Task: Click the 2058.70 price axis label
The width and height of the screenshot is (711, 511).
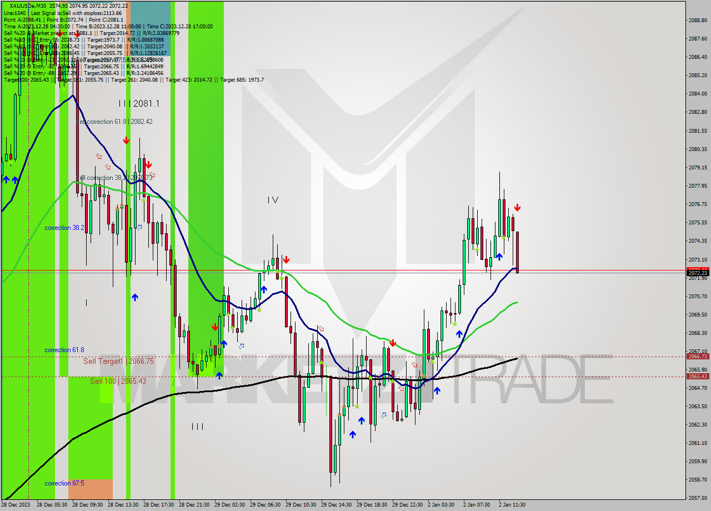Action: coord(698,479)
